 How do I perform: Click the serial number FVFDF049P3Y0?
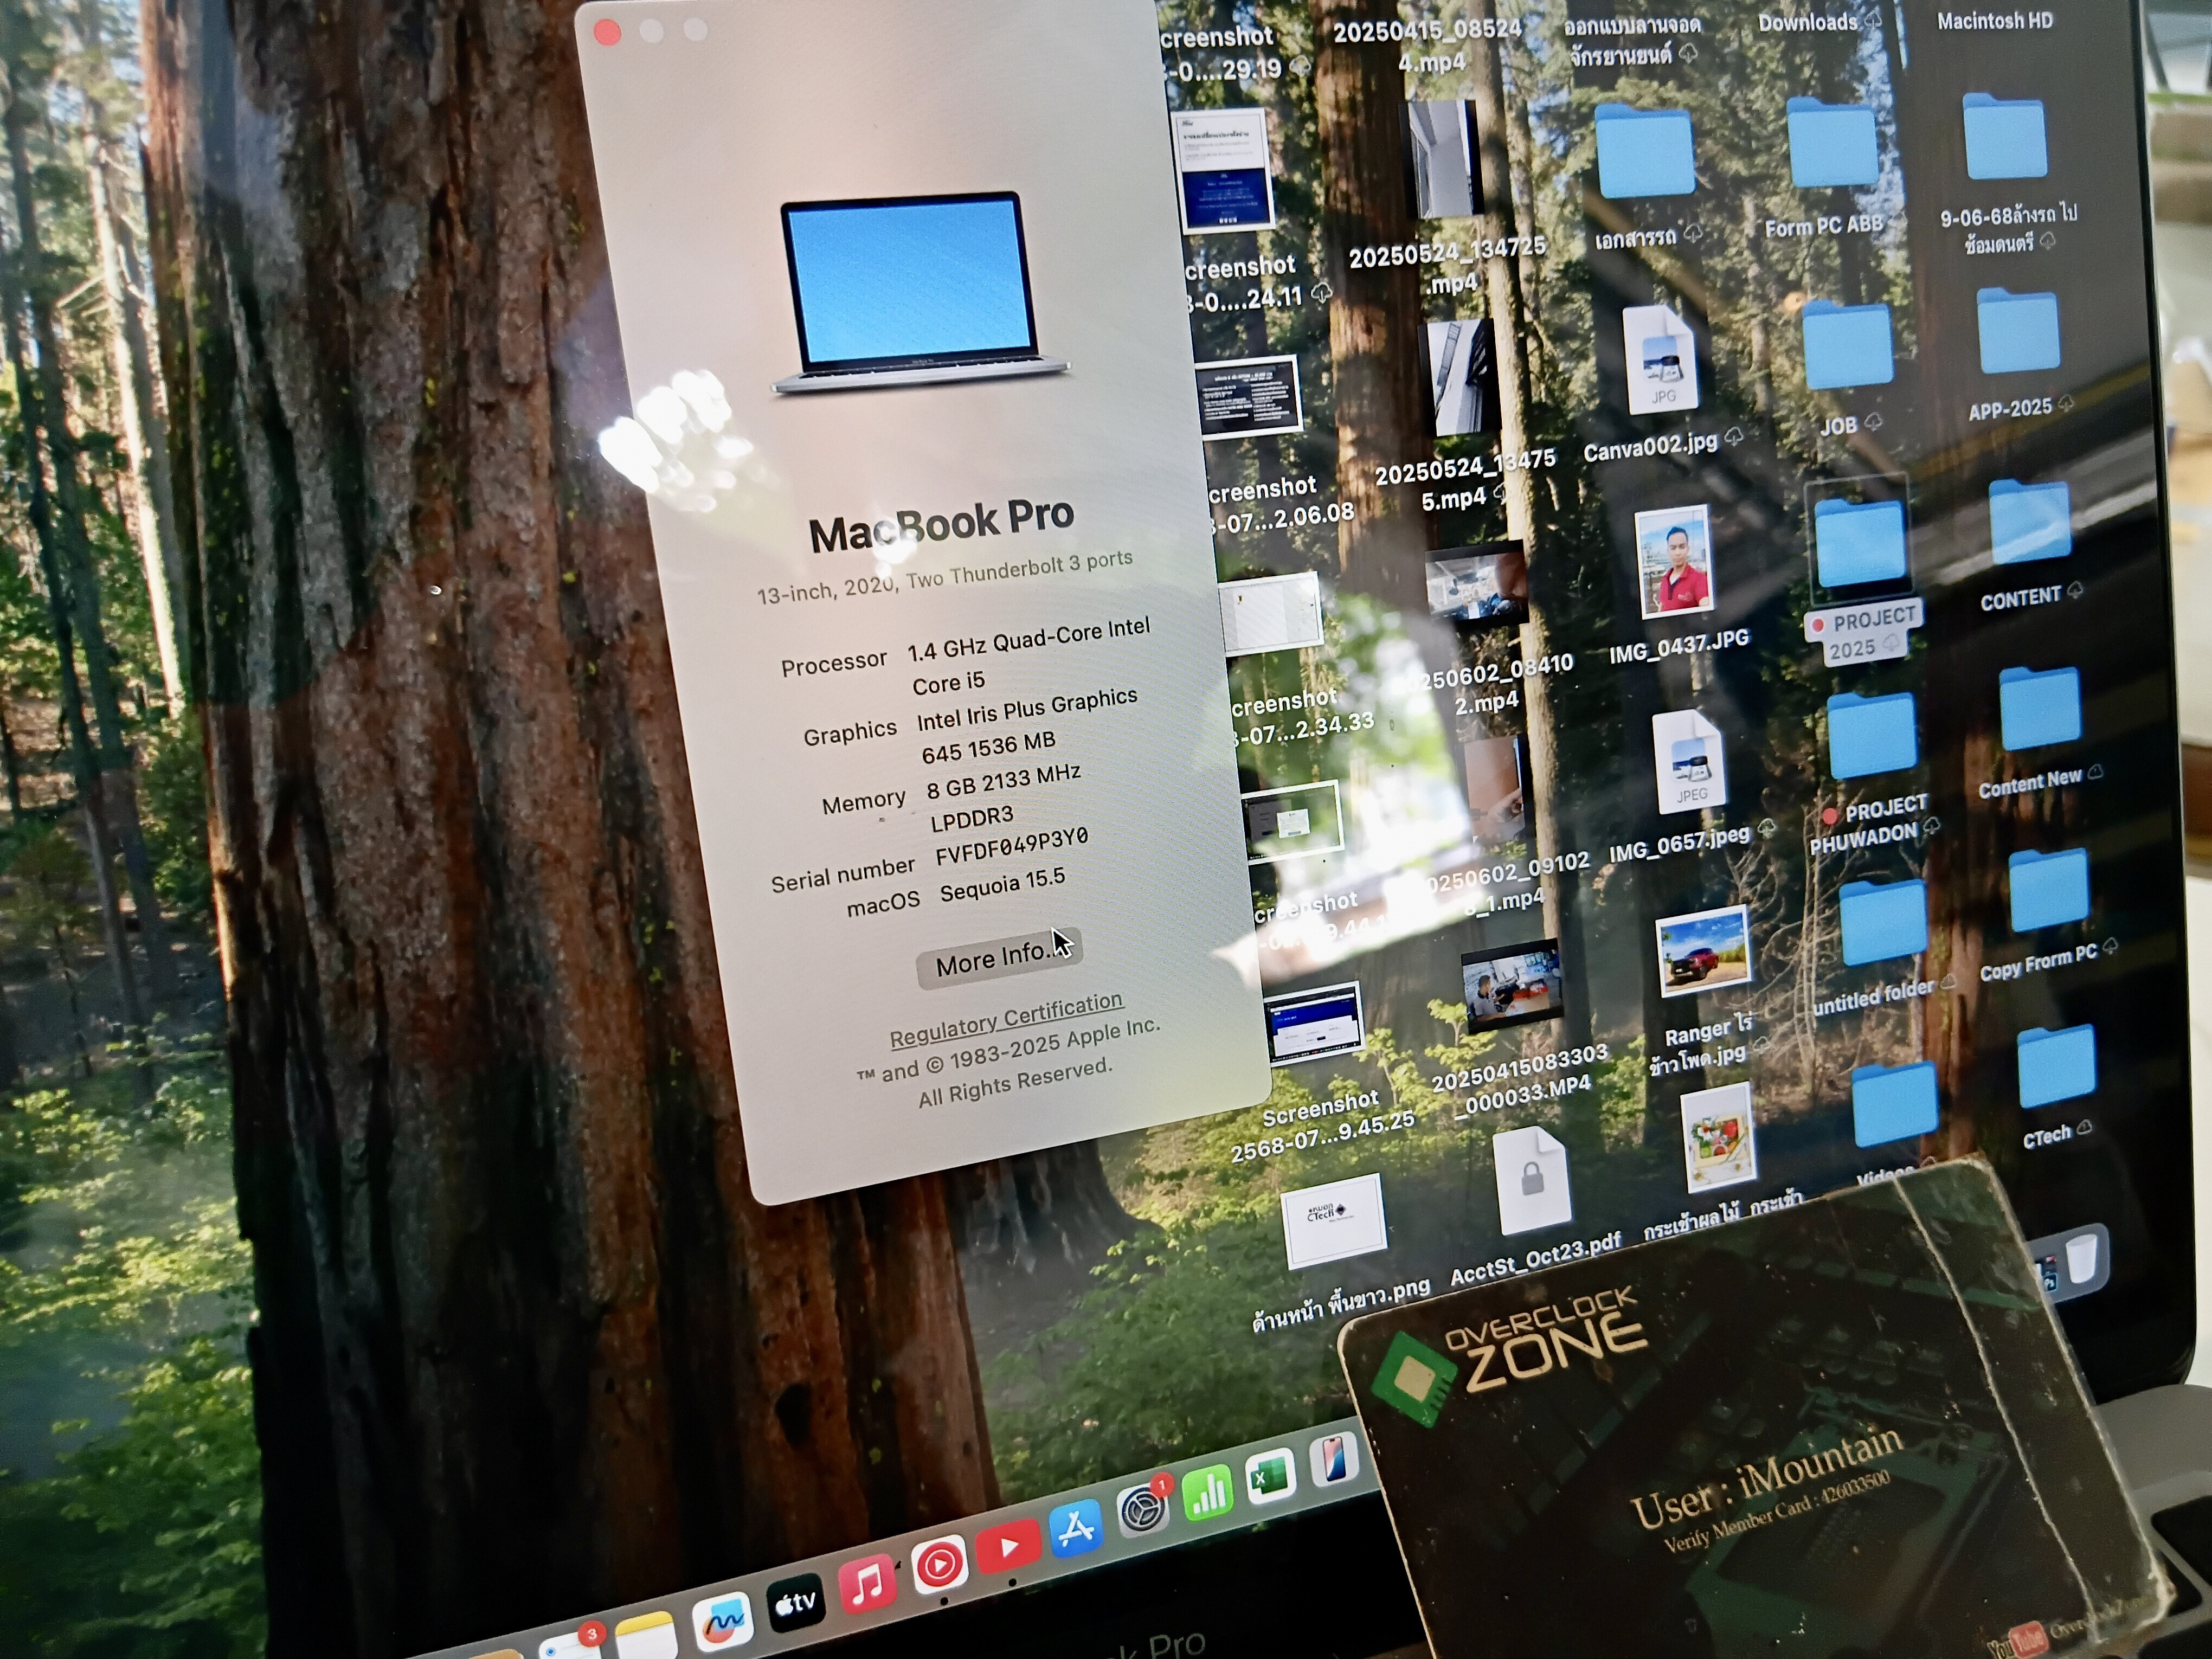(1011, 848)
